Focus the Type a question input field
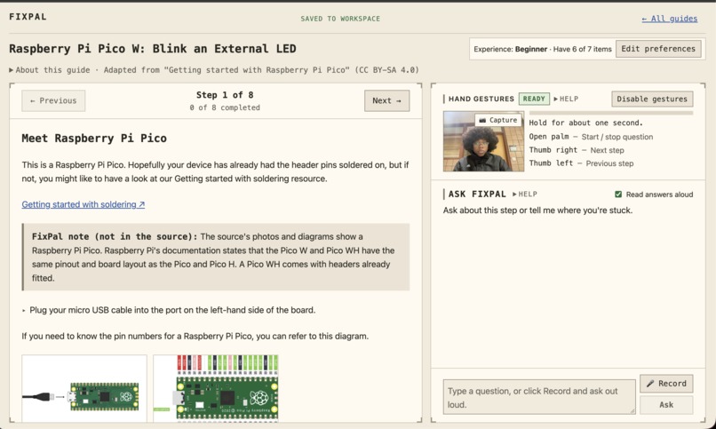 pos(539,397)
